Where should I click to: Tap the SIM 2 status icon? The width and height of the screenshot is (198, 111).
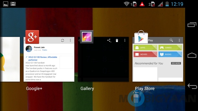coord(152,4)
